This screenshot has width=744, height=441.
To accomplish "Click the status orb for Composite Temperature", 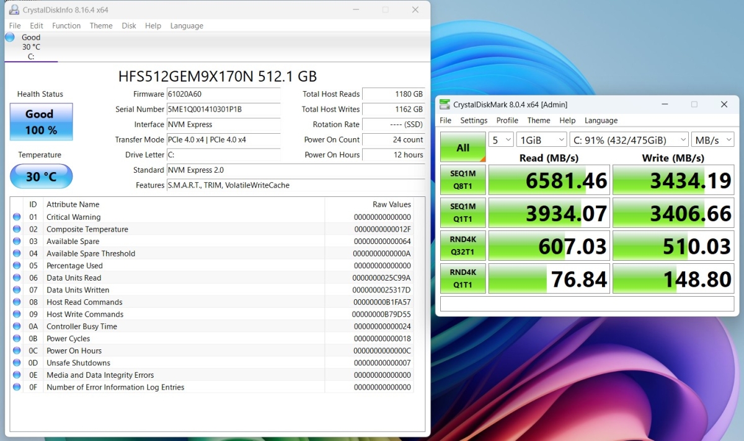I will tap(17, 229).
